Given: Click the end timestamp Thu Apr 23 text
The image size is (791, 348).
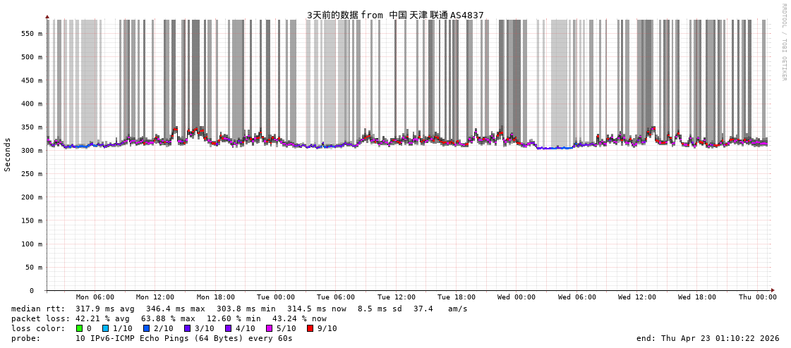Looking at the screenshot, I should click(x=708, y=338).
